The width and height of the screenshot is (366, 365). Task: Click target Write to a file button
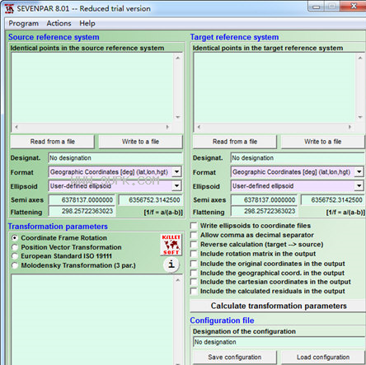pyautogui.click(x=323, y=142)
